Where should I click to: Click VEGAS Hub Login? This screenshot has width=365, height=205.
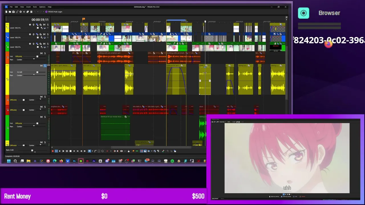(53, 12)
